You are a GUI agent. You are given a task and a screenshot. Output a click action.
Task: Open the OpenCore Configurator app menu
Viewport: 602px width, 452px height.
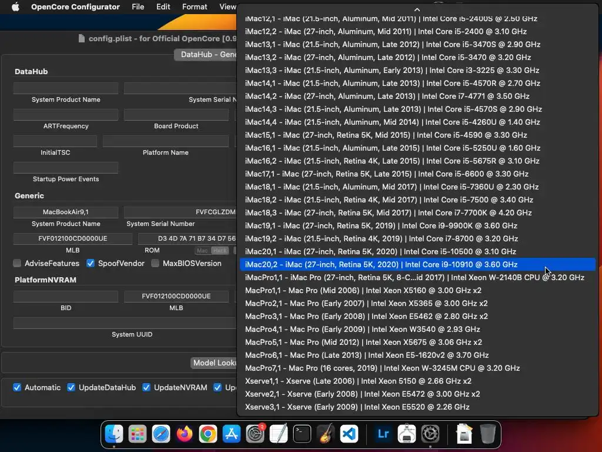[x=75, y=6]
